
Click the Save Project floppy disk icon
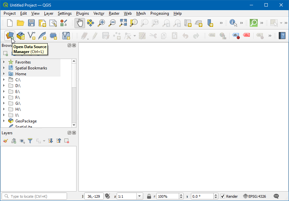[31, 23]
